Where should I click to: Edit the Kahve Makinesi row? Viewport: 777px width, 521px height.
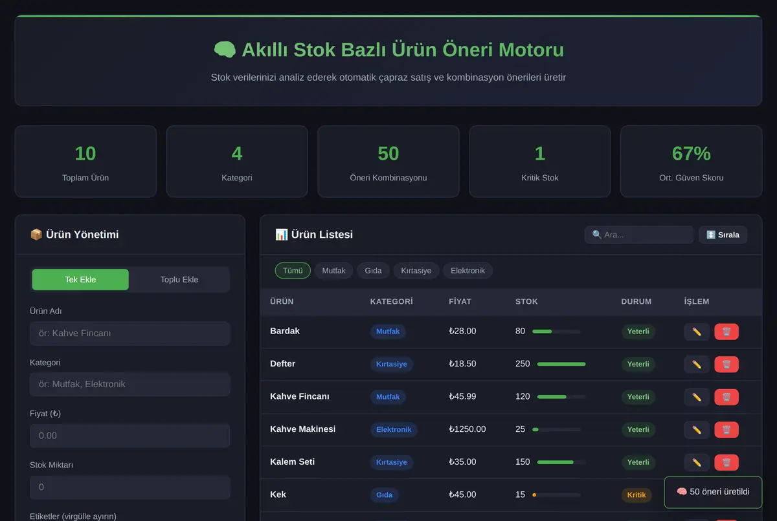coord(697,430)
